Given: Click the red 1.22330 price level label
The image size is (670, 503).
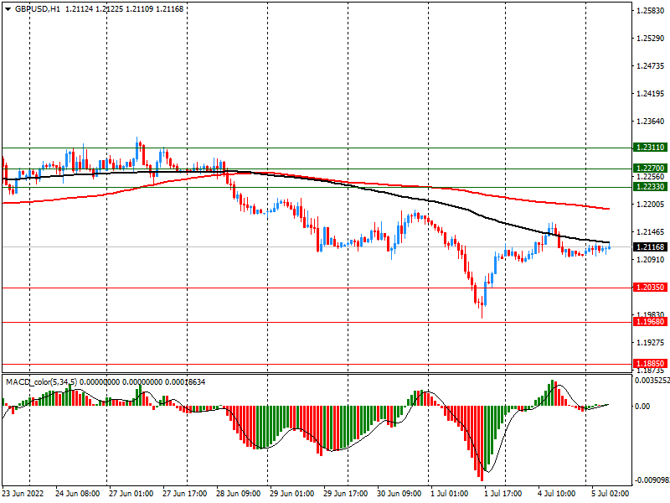Looking at the screenshot, I should tap(650, 187).
